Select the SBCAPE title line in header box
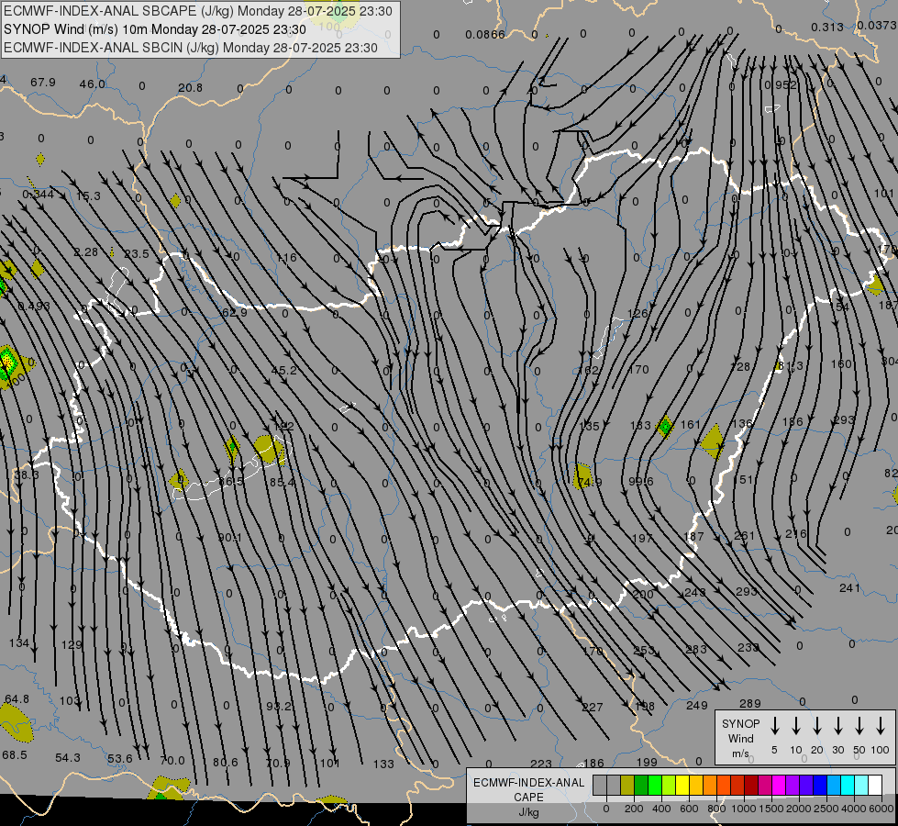Image resolution: width=898 pixels, height=826 pixels. (x=197, y=11)
